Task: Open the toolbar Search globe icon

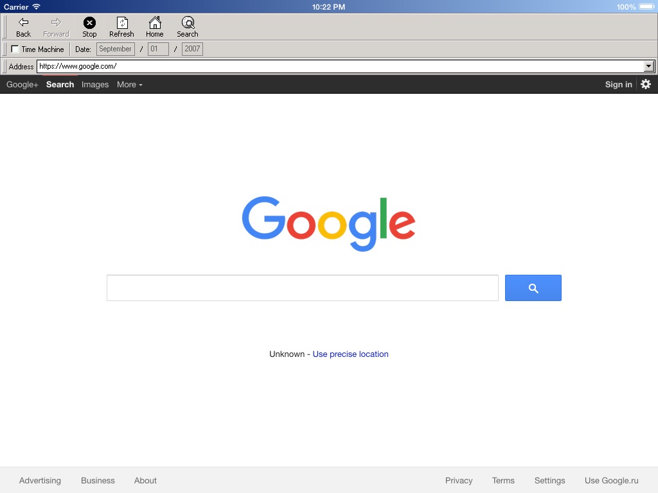Action: coord(188,27)
